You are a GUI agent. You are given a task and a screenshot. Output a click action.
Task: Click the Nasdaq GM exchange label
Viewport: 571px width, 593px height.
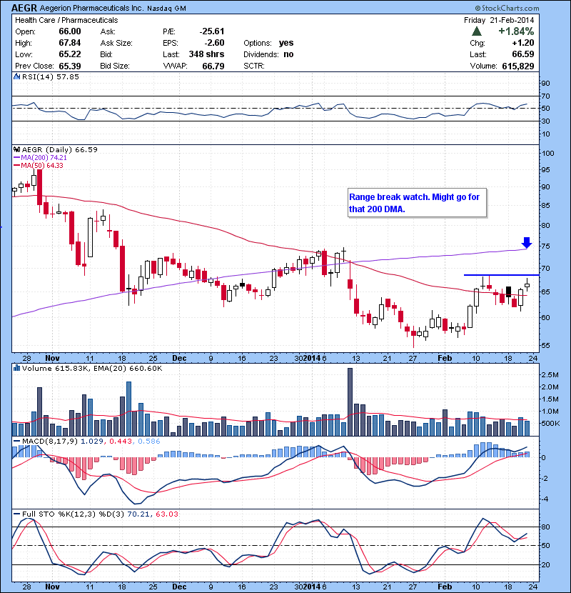pyautogui.click(x=166, y=9)
